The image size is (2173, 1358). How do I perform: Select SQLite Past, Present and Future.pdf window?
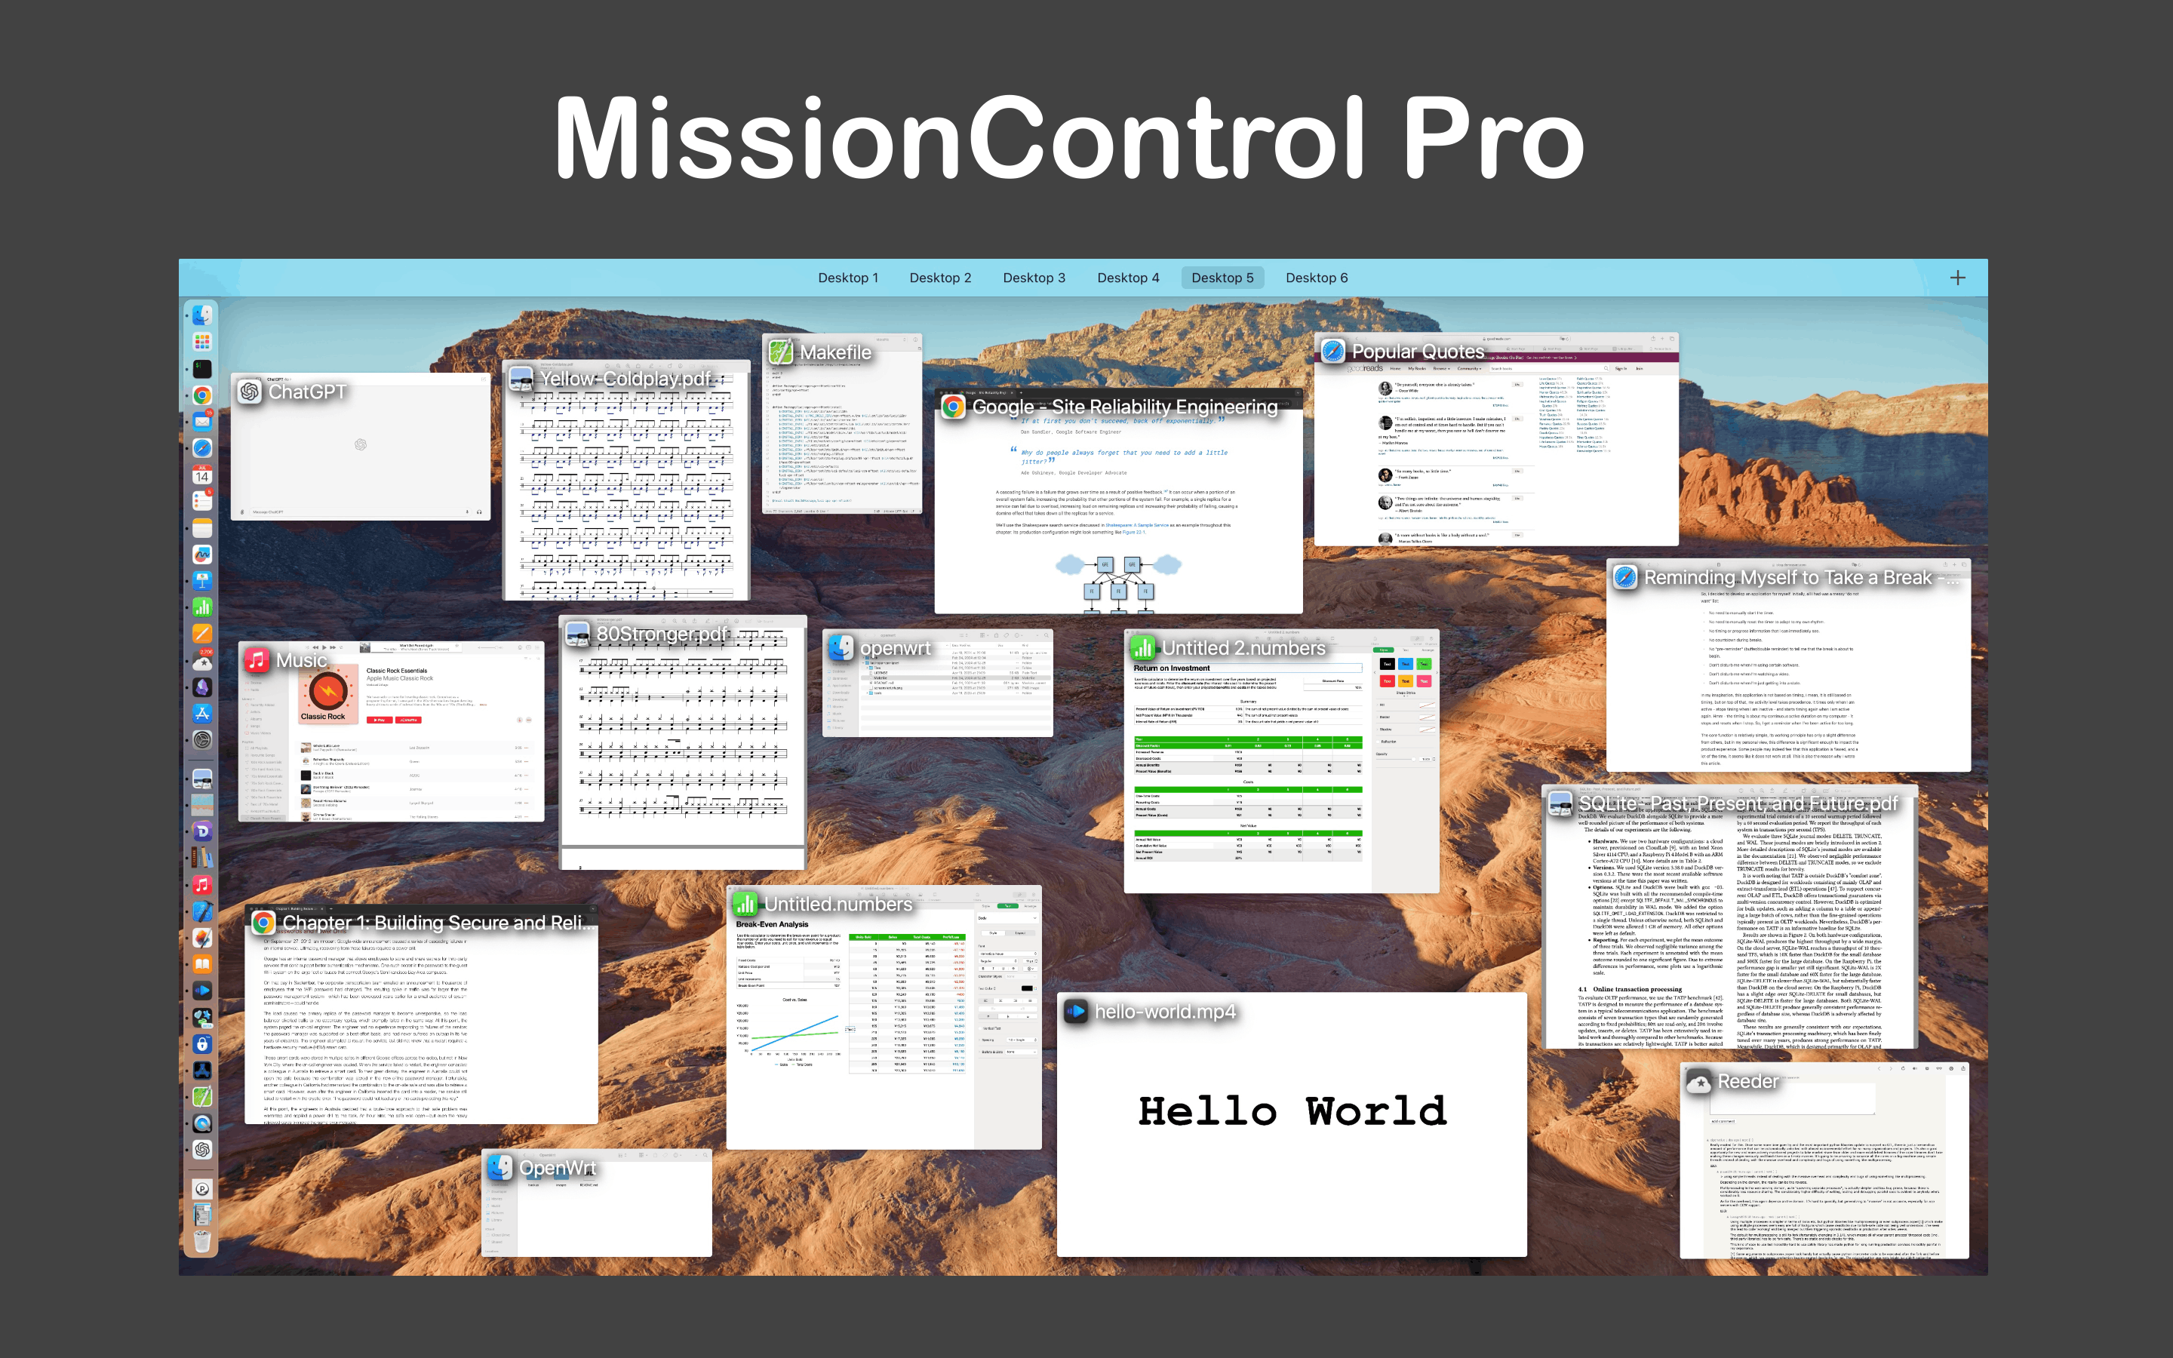[1729, 917]
